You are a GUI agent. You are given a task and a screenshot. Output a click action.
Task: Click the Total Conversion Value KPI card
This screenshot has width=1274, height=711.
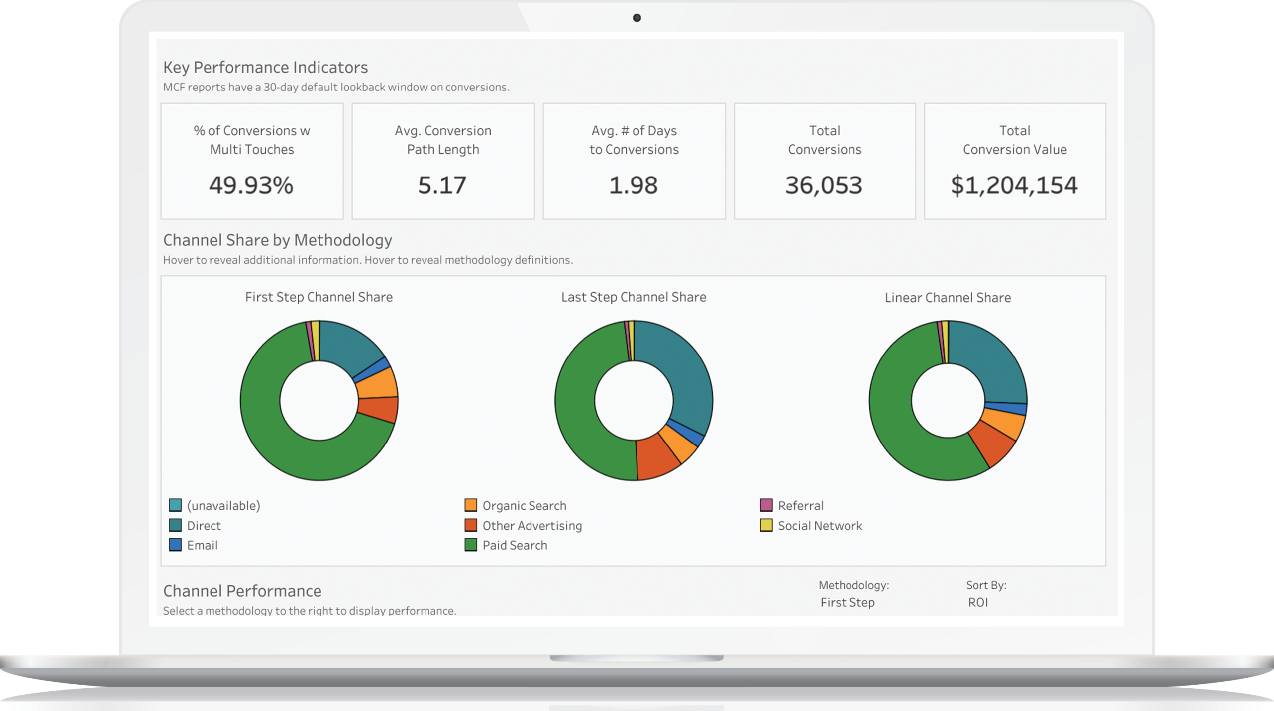pyautogui.click(x=1014, y=161)
